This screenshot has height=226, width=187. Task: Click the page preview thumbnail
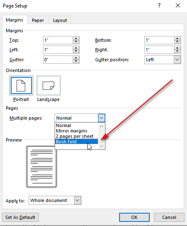41,166
